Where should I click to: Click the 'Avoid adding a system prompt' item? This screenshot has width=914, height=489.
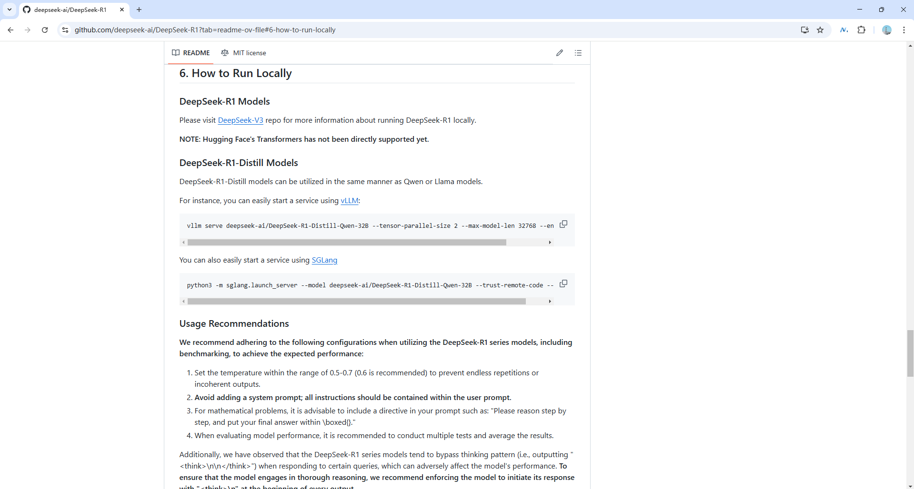[353, 398]
